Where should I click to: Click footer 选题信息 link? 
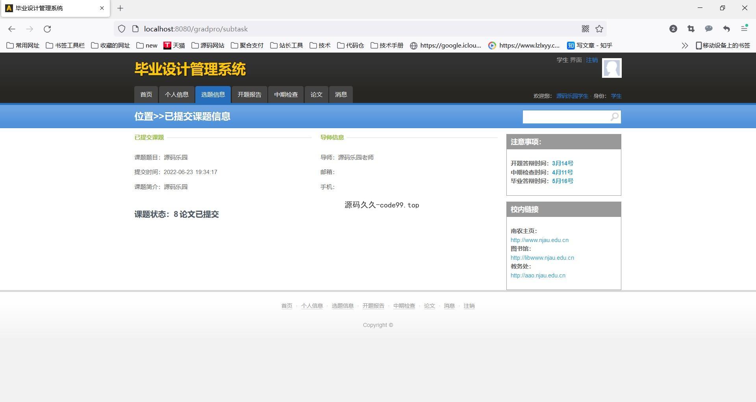(x=343, y=306)
